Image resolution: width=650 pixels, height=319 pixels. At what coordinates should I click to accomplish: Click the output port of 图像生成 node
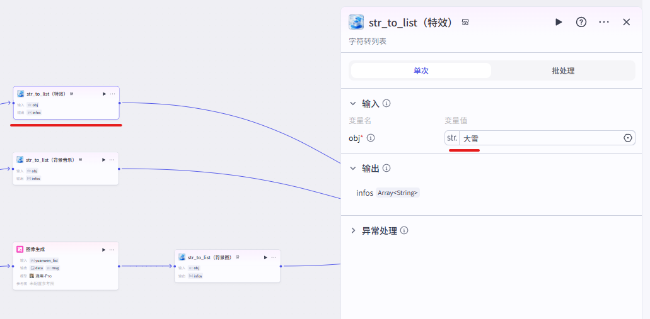pyautogui.click(x=119, y=266)
